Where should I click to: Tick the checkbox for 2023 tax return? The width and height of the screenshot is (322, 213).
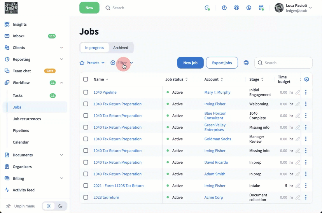(85, 197)
